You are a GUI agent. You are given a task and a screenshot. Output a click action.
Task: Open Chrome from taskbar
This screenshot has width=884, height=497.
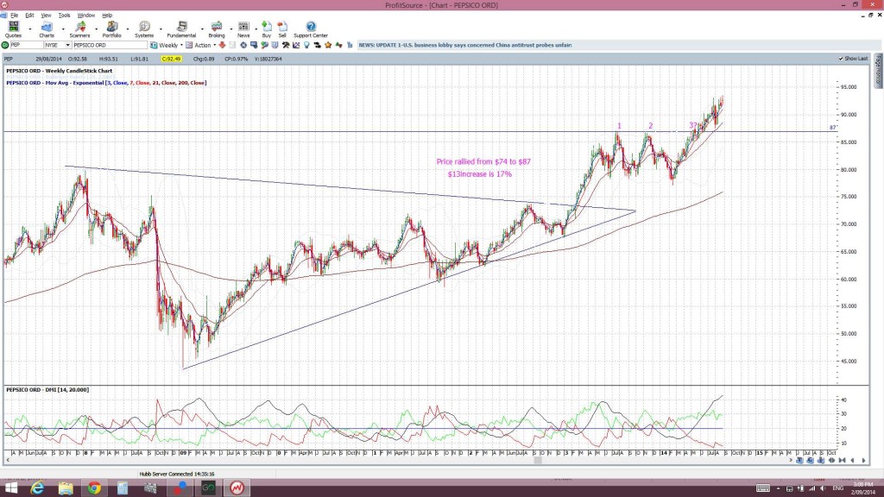pyautogui.click(x=94, y=488)
